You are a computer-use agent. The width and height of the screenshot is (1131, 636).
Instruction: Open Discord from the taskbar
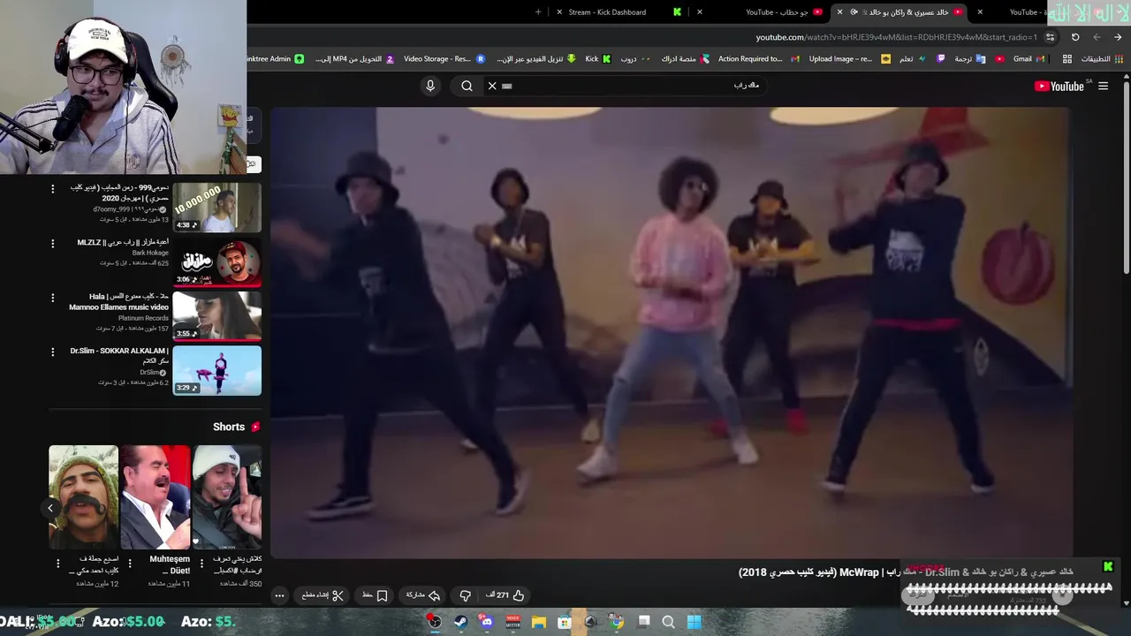pyautogui.click(x=487, y=622)
